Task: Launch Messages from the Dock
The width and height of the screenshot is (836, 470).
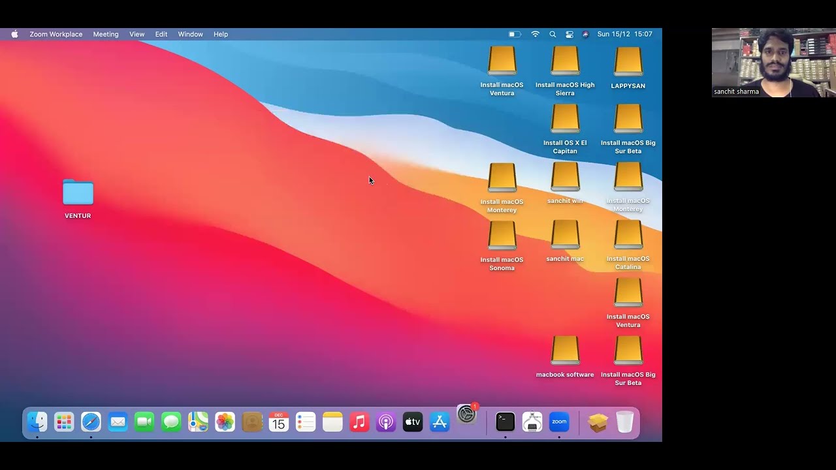Action: click(171, 422)
